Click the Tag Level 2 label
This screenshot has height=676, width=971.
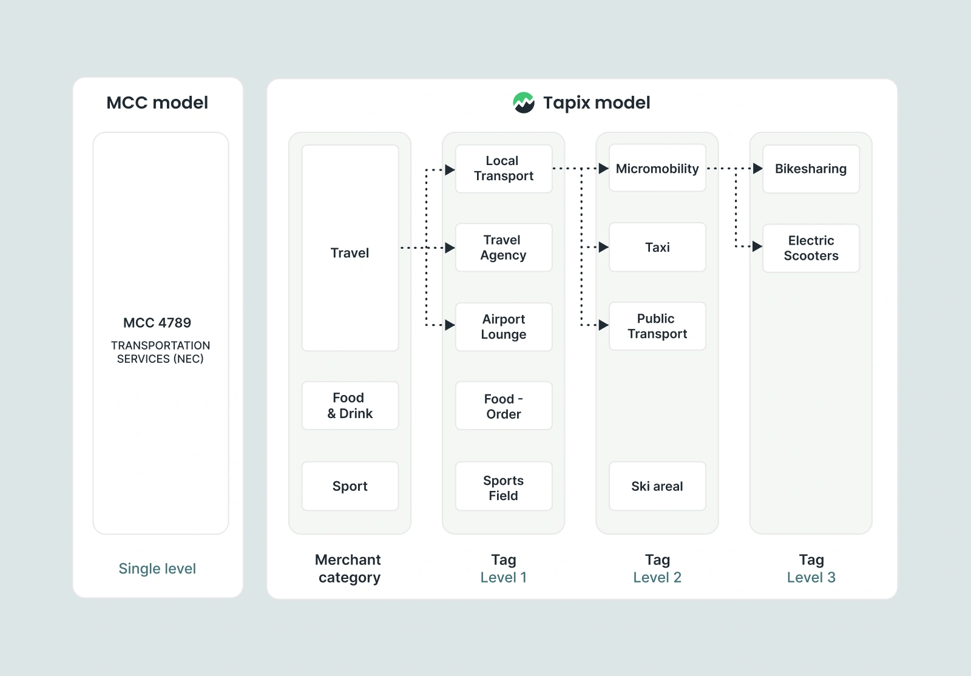point(657,569)
